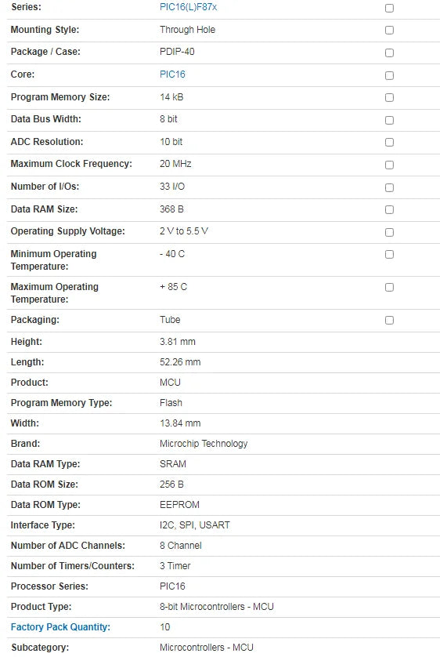This screenshot has height=657, width=440.
Task: Click the Number of ADC Channels label
Action: [x=68, y=546]
